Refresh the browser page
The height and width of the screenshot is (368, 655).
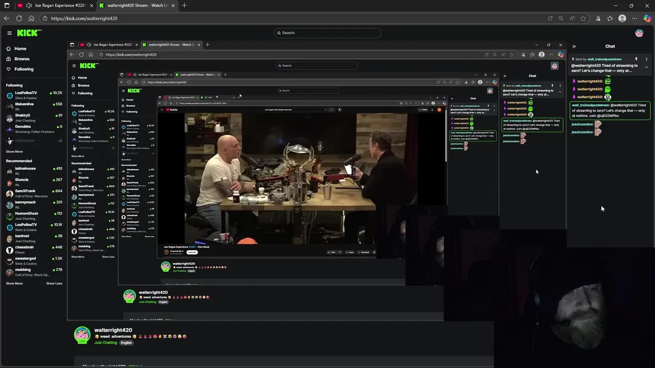(x=19, y=18)
